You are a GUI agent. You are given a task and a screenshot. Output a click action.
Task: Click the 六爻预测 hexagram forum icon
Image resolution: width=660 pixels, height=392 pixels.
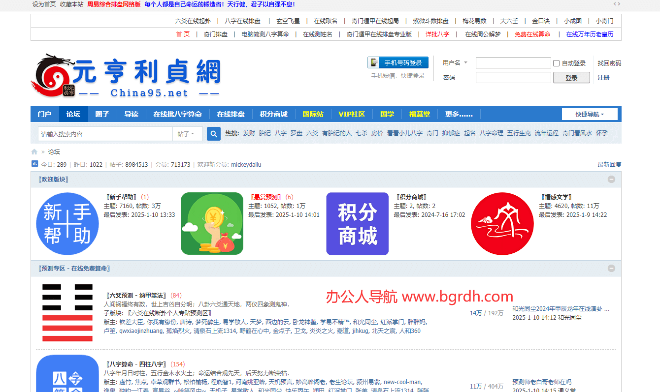(x=67, y=312)
